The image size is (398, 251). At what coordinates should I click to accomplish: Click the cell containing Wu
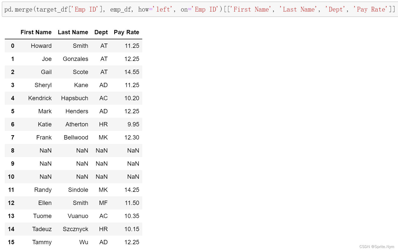(x=84, y=242)
